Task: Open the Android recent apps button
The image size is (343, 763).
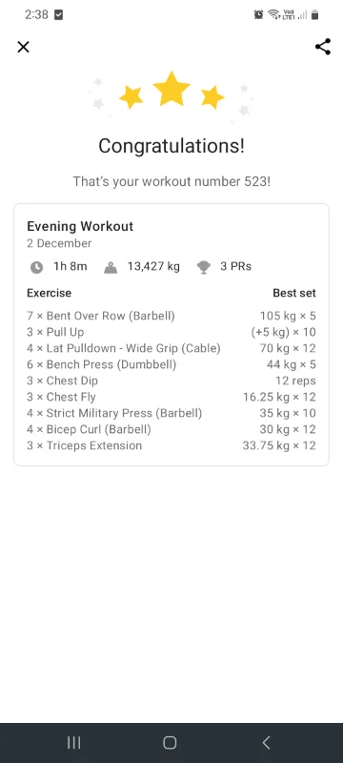Action: [x=74, y=742]
